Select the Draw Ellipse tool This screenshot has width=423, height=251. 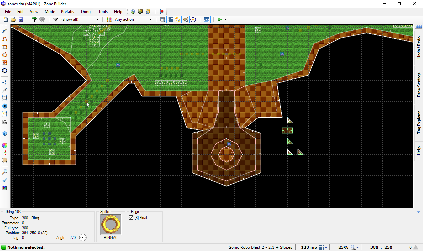pyautogui.click(x=5, y=54)
